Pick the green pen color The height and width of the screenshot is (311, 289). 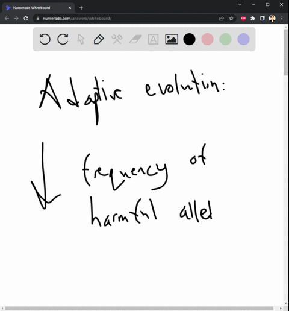225,39
